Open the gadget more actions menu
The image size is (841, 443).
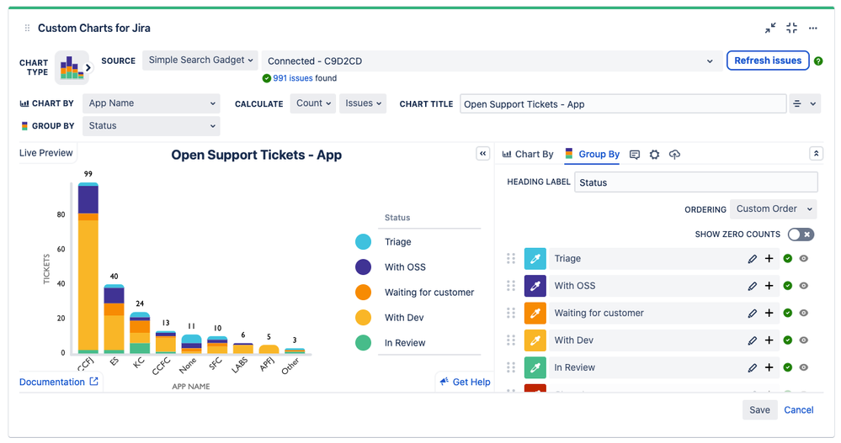813,29
